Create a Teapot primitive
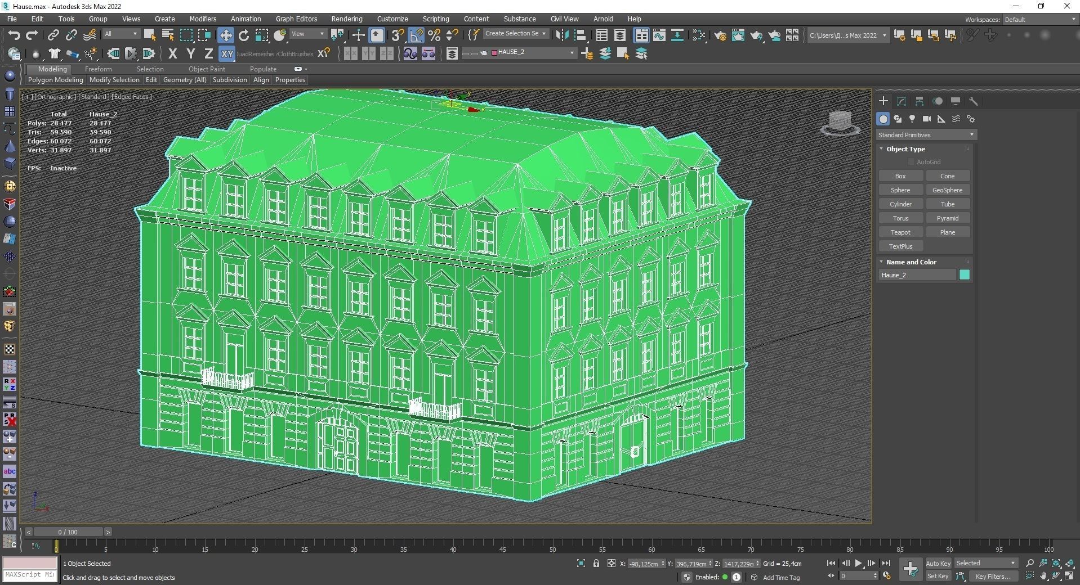The image size is (1080, 585). (x=900, y=232)
